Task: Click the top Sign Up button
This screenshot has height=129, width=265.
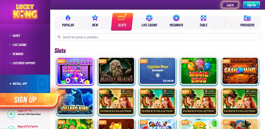Action: tap(251, 5)
